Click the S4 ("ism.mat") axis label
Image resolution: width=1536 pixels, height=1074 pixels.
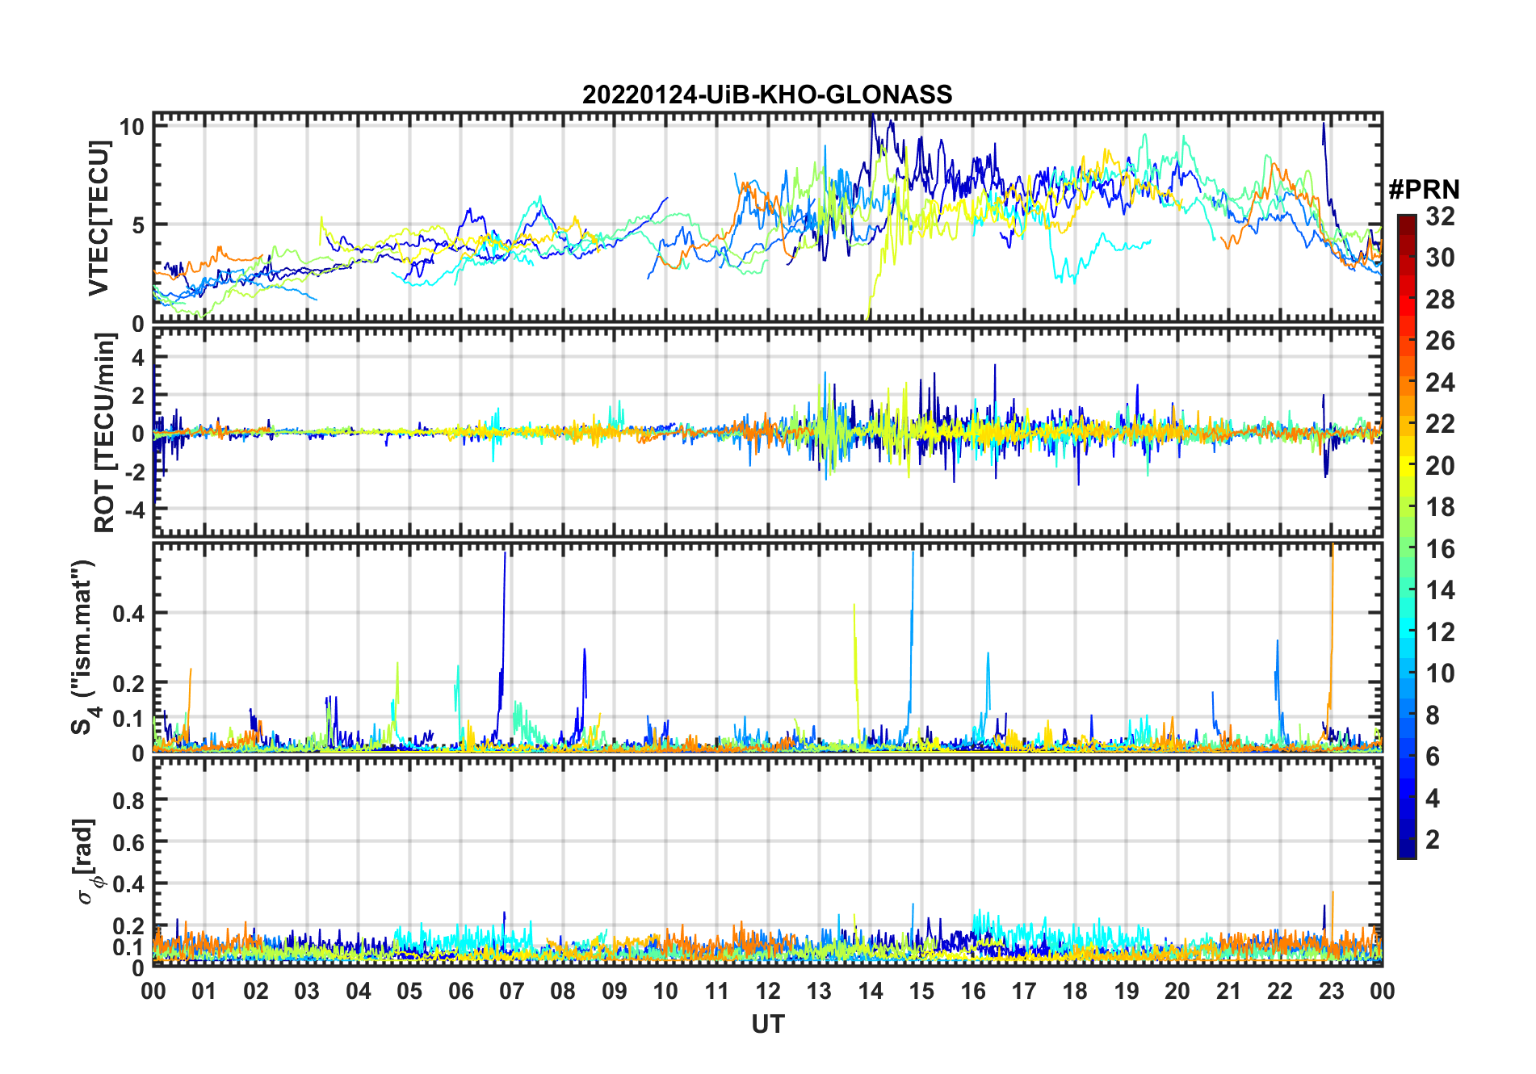tap(85, 648)
